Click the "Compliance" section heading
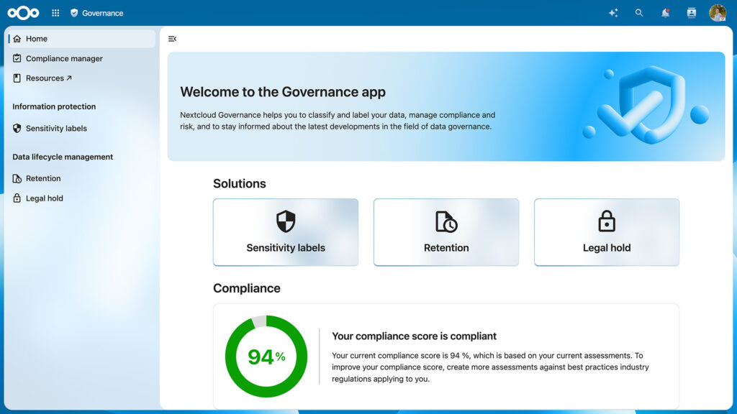The height and width of the screenshot is (414, 737). pyautogui.click(x=247, y=288)
